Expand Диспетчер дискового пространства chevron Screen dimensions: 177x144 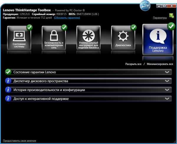point(167,81)
